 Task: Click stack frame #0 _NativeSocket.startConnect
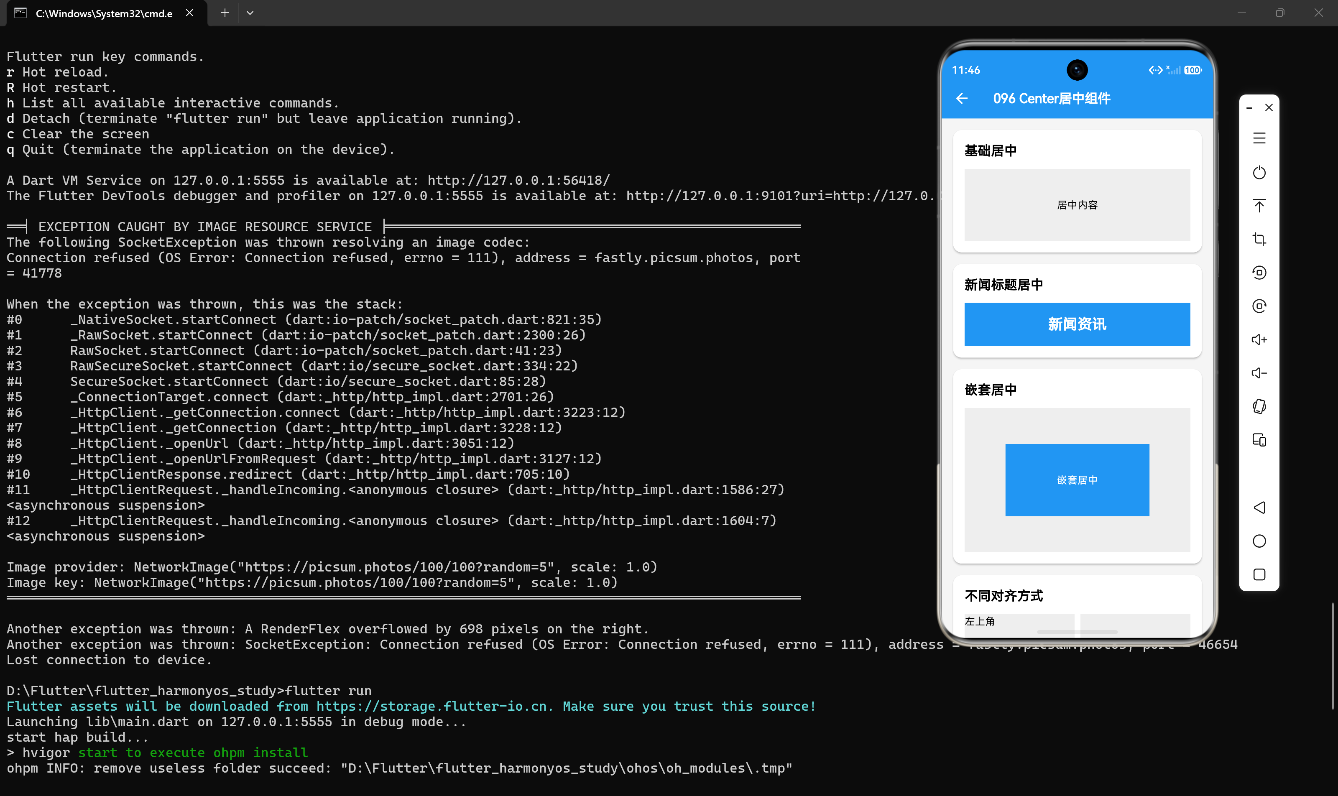(x=304, y=320)
